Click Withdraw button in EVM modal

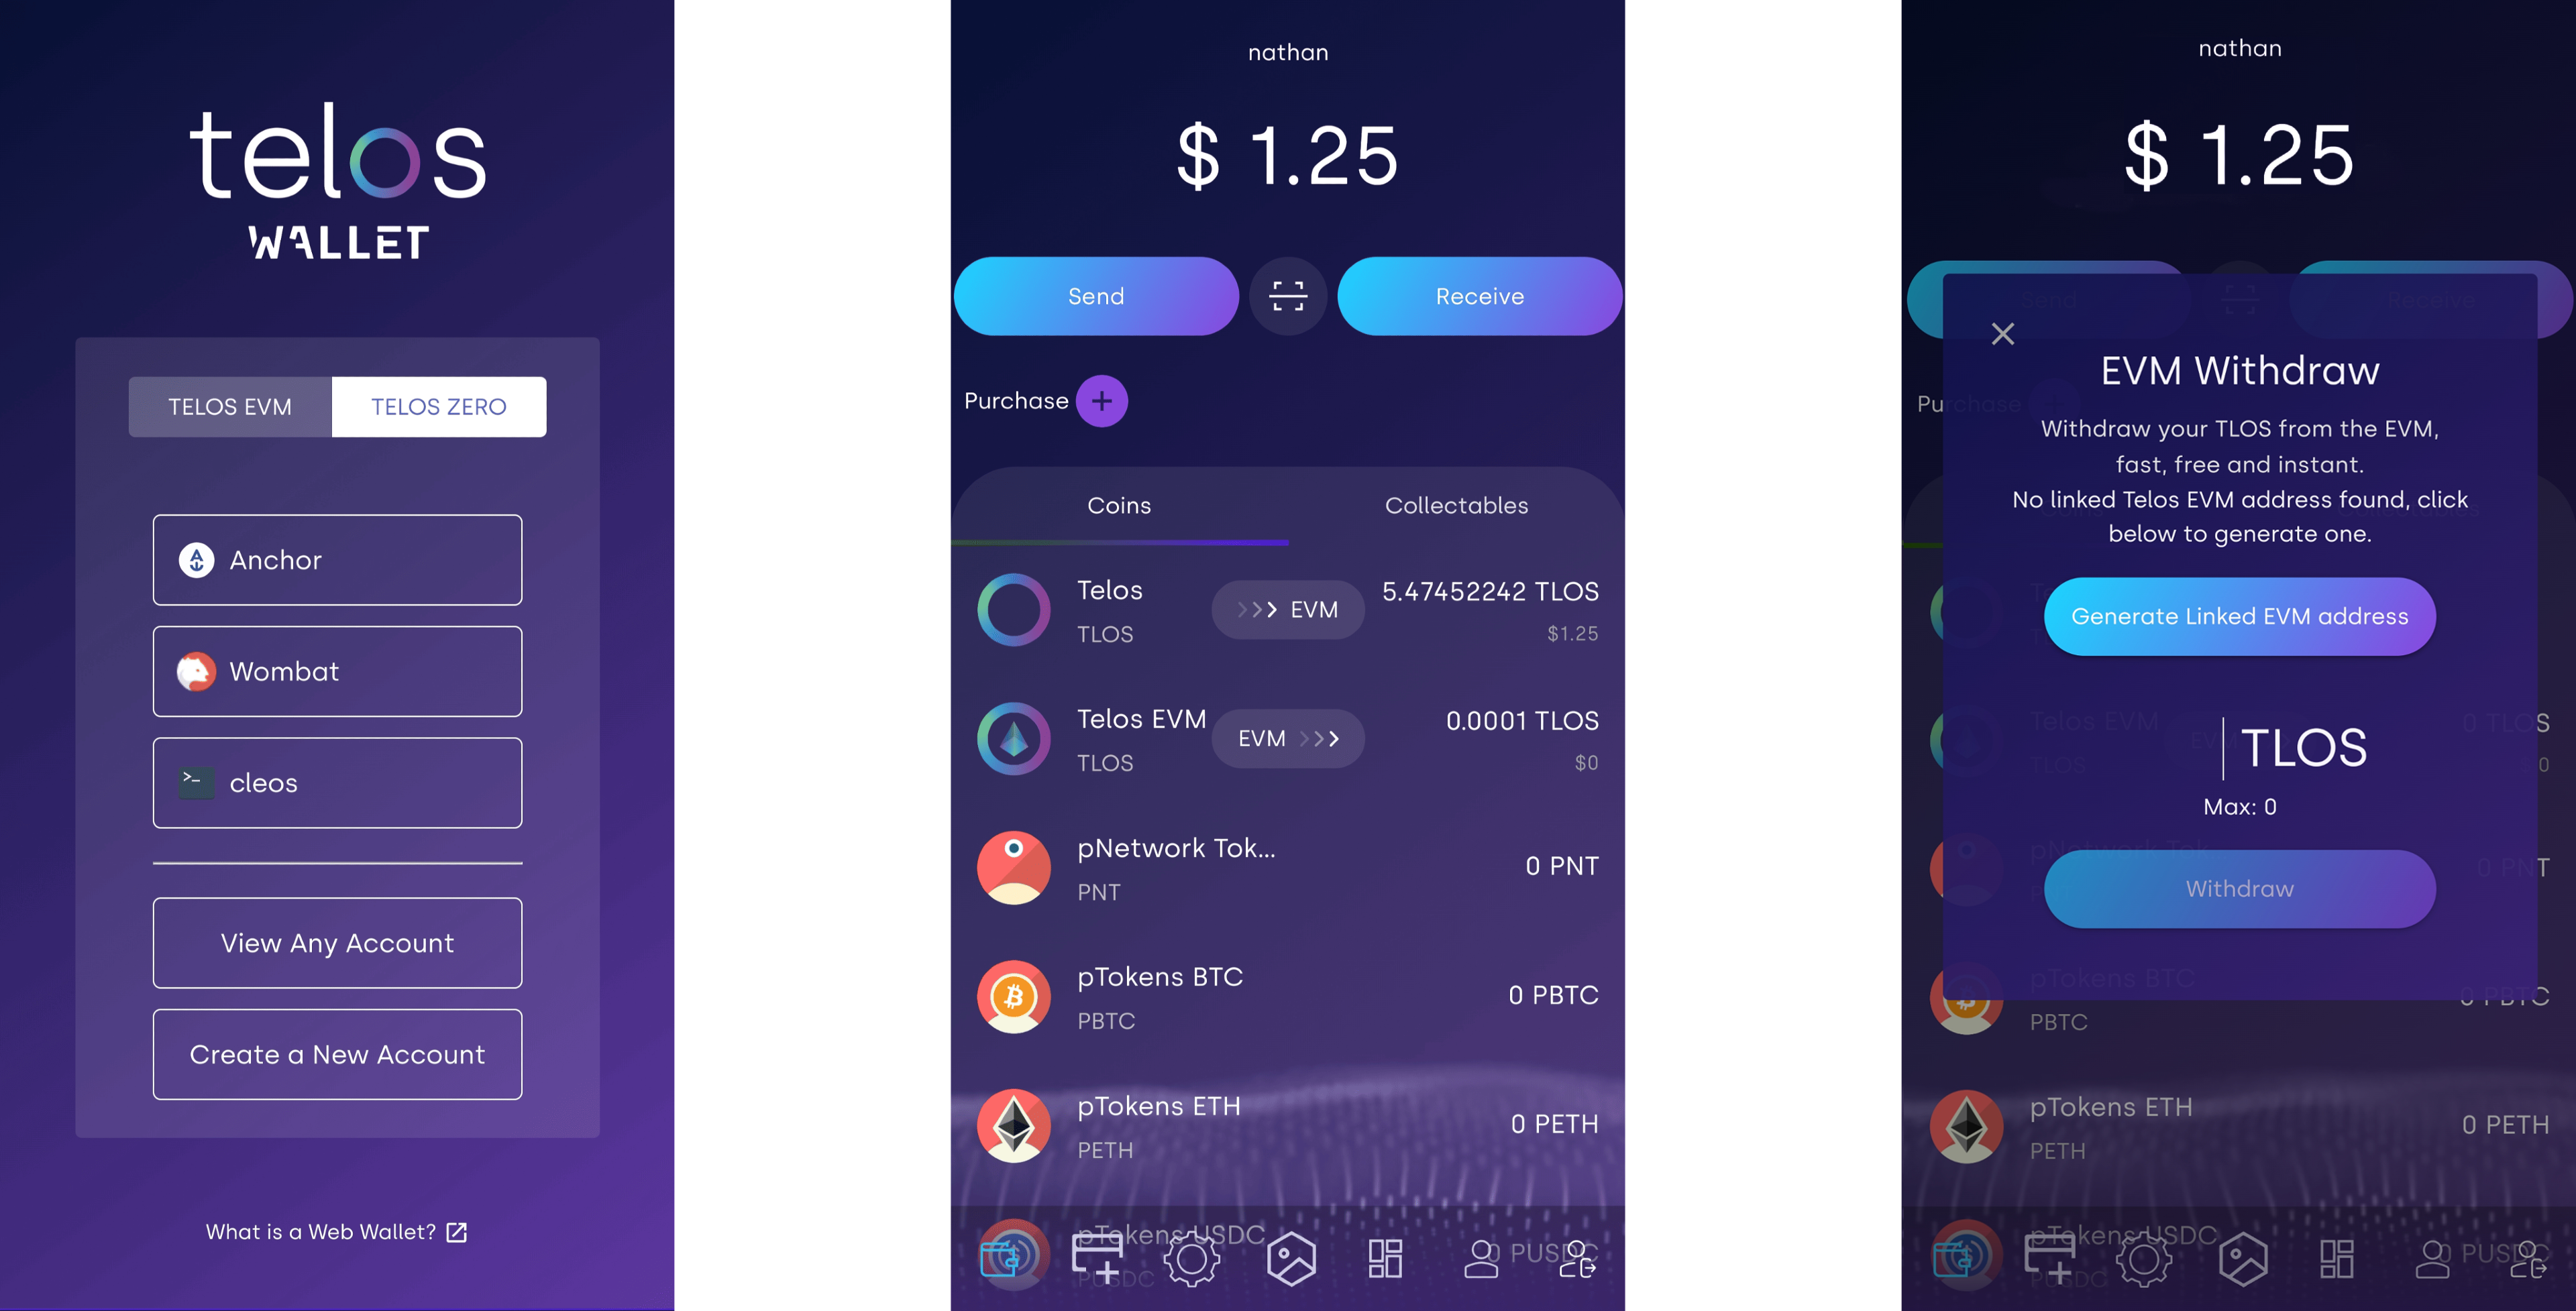point(2238,887)
